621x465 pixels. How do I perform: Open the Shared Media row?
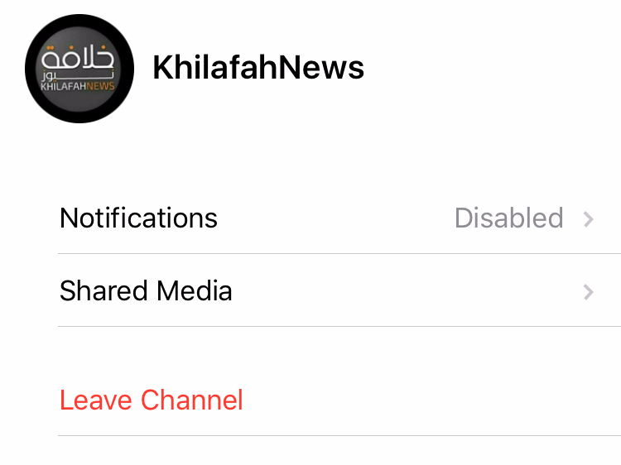coord(339,291)
